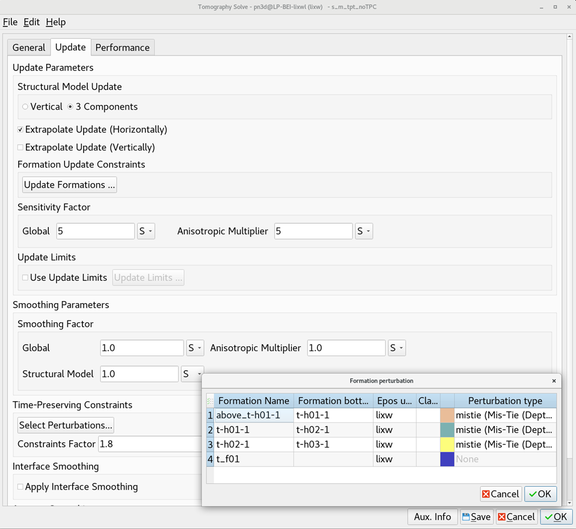Click the Structural Model smoothing input field

click(x=139, y=374)
